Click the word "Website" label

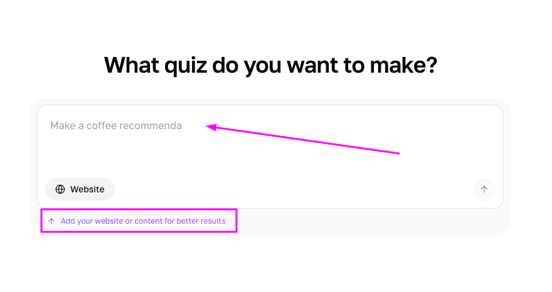[87, 189]
